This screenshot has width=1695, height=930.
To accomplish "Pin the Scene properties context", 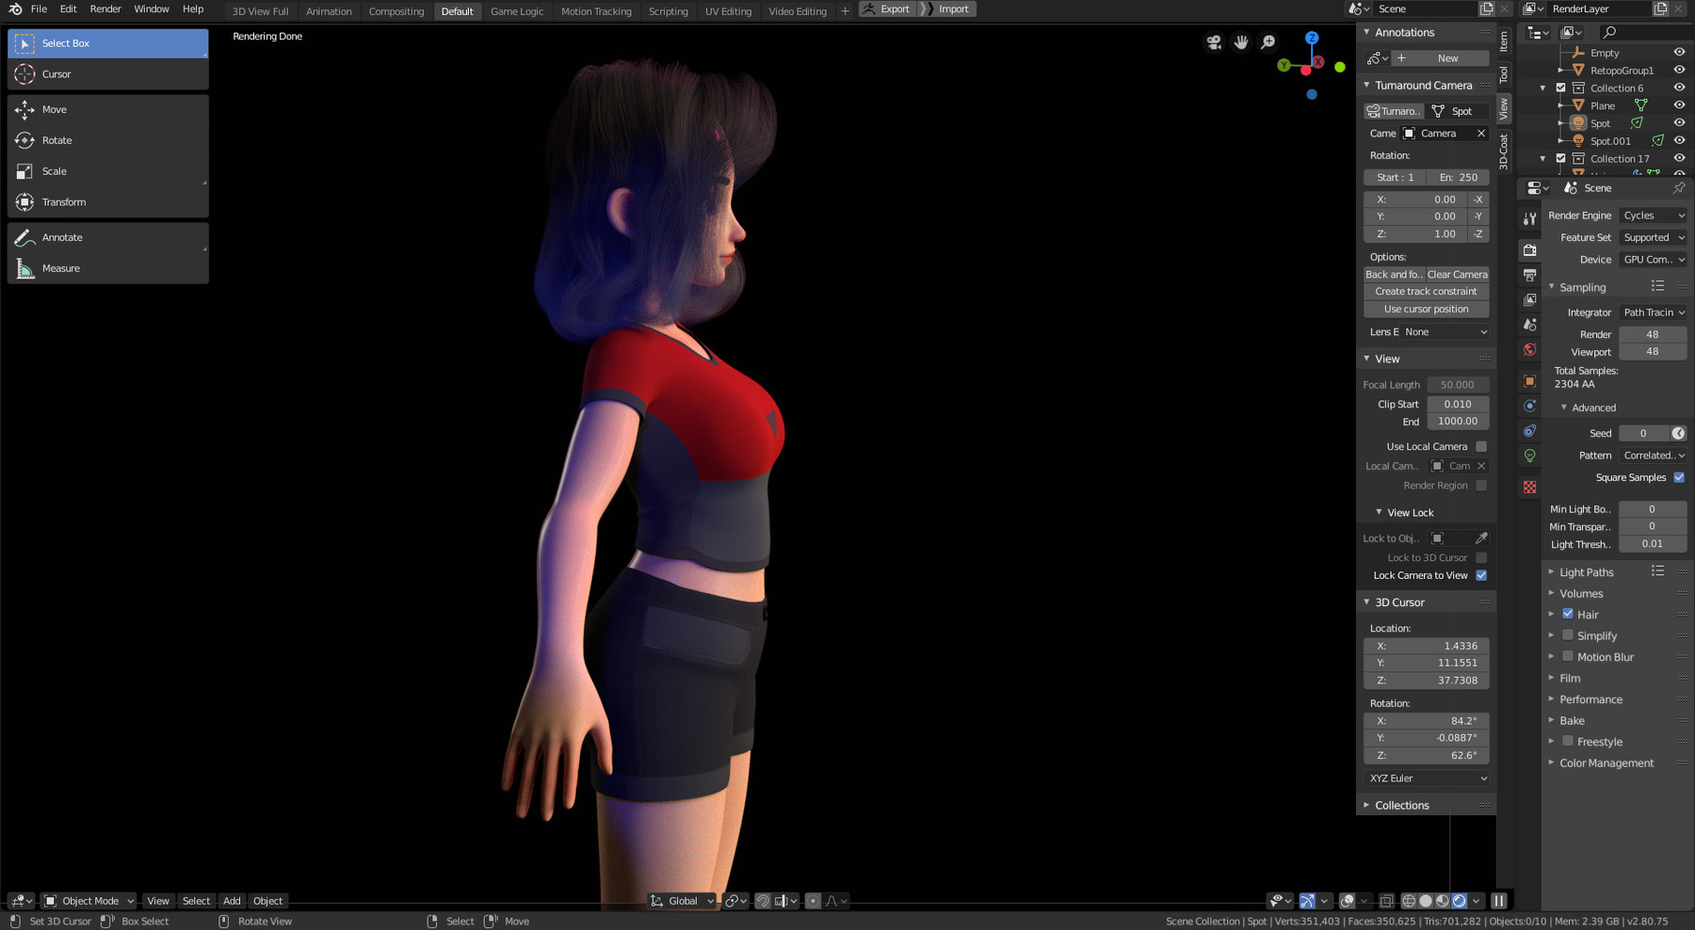I will tap(1678, 188).
